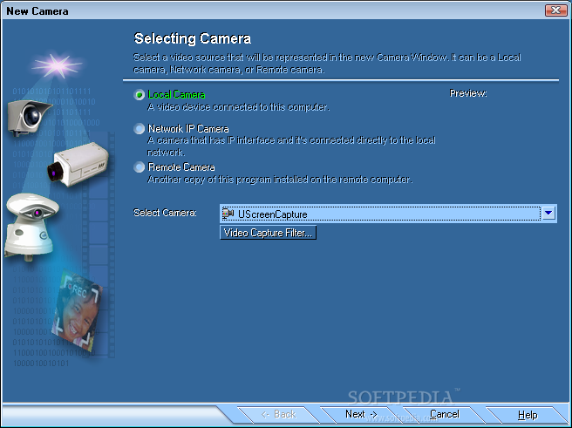The width and height of the screenshot is (572, 428).
Task: Click the 'Select Camera:' label
Action: click(x=165, y=213)
